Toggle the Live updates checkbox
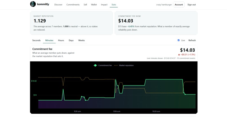Viewport: 227px width, 117px height. coord(179,40)
